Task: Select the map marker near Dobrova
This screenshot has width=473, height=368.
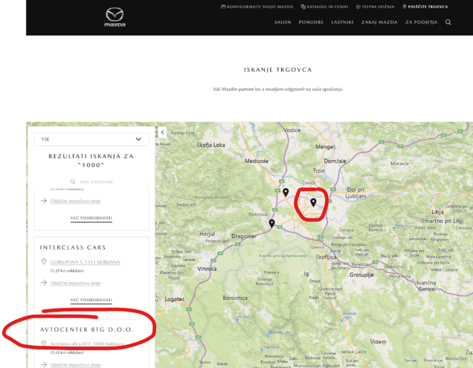Action: point(272,223)
